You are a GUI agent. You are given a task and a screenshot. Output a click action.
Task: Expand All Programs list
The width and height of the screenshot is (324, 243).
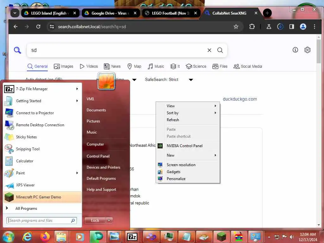(x=42, y=209)
